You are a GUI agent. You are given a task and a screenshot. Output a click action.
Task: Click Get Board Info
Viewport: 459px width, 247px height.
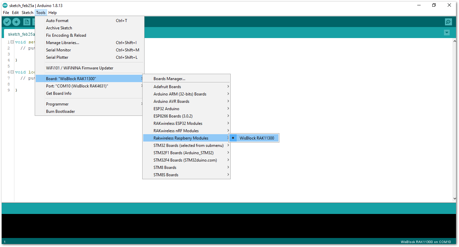[x=89, y=93]
